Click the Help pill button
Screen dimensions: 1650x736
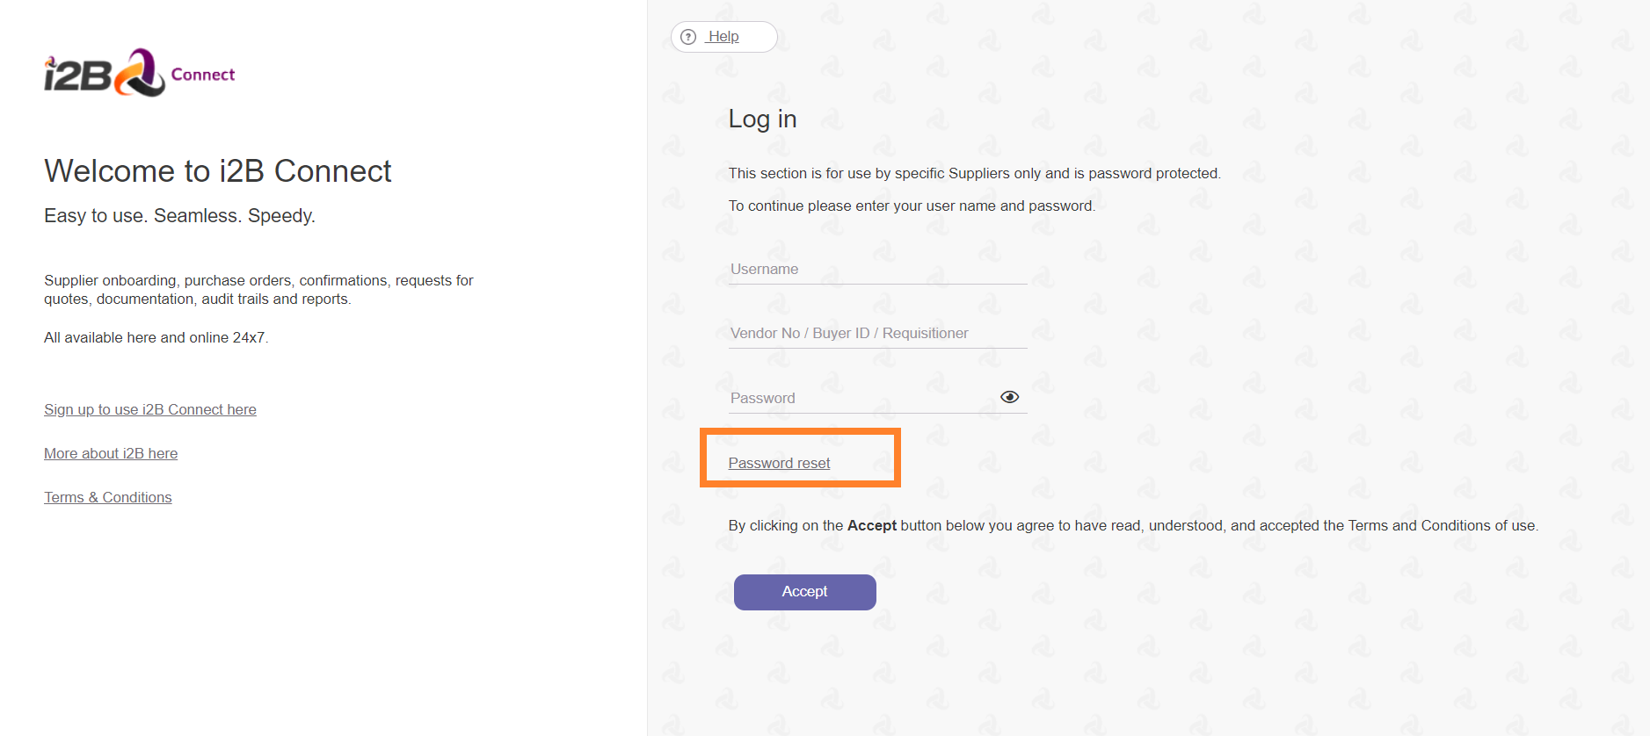click(724, 37)
